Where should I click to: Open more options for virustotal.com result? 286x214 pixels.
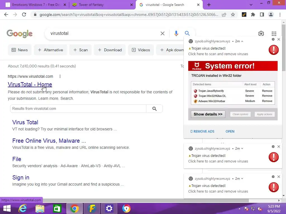[60, 76]
